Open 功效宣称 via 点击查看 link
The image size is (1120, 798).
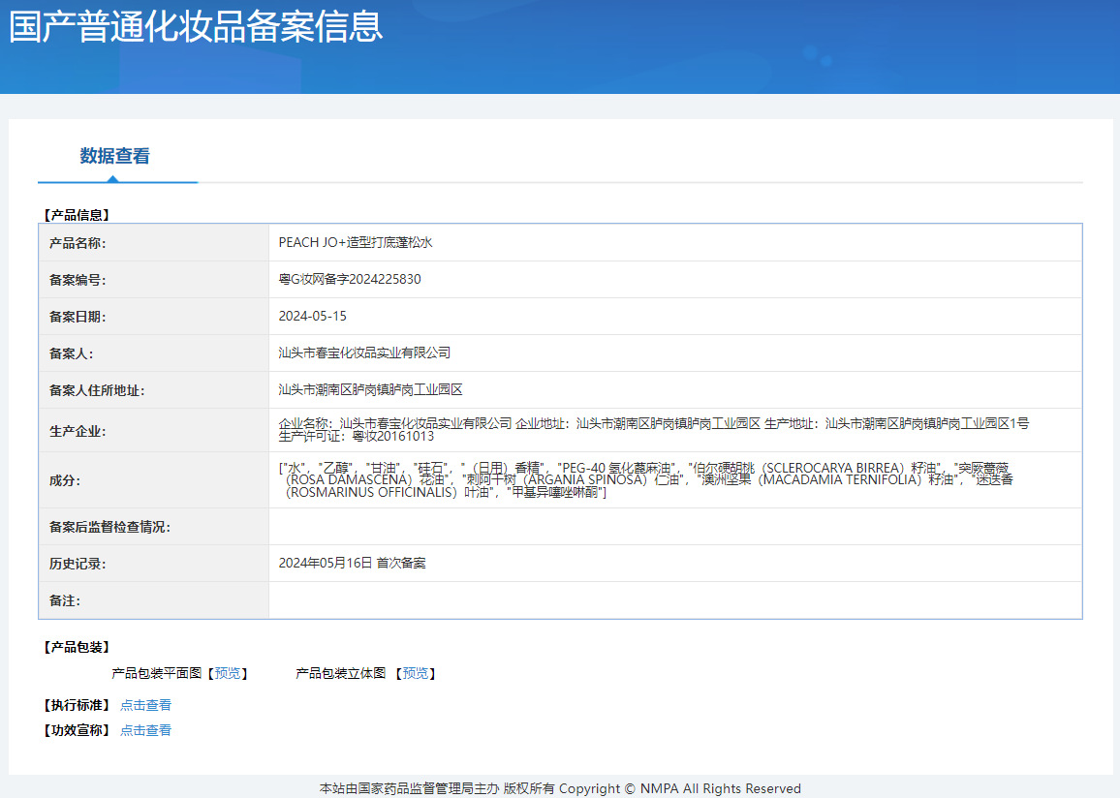pyautogui.click(x=145, y=730)
